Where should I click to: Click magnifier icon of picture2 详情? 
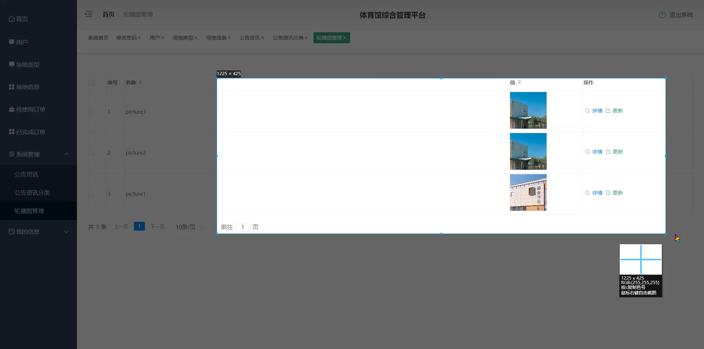(x=587, y=152)
